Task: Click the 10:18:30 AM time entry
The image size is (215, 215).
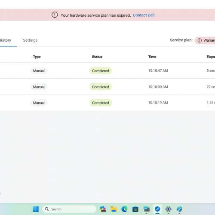Action: (158, 87)
